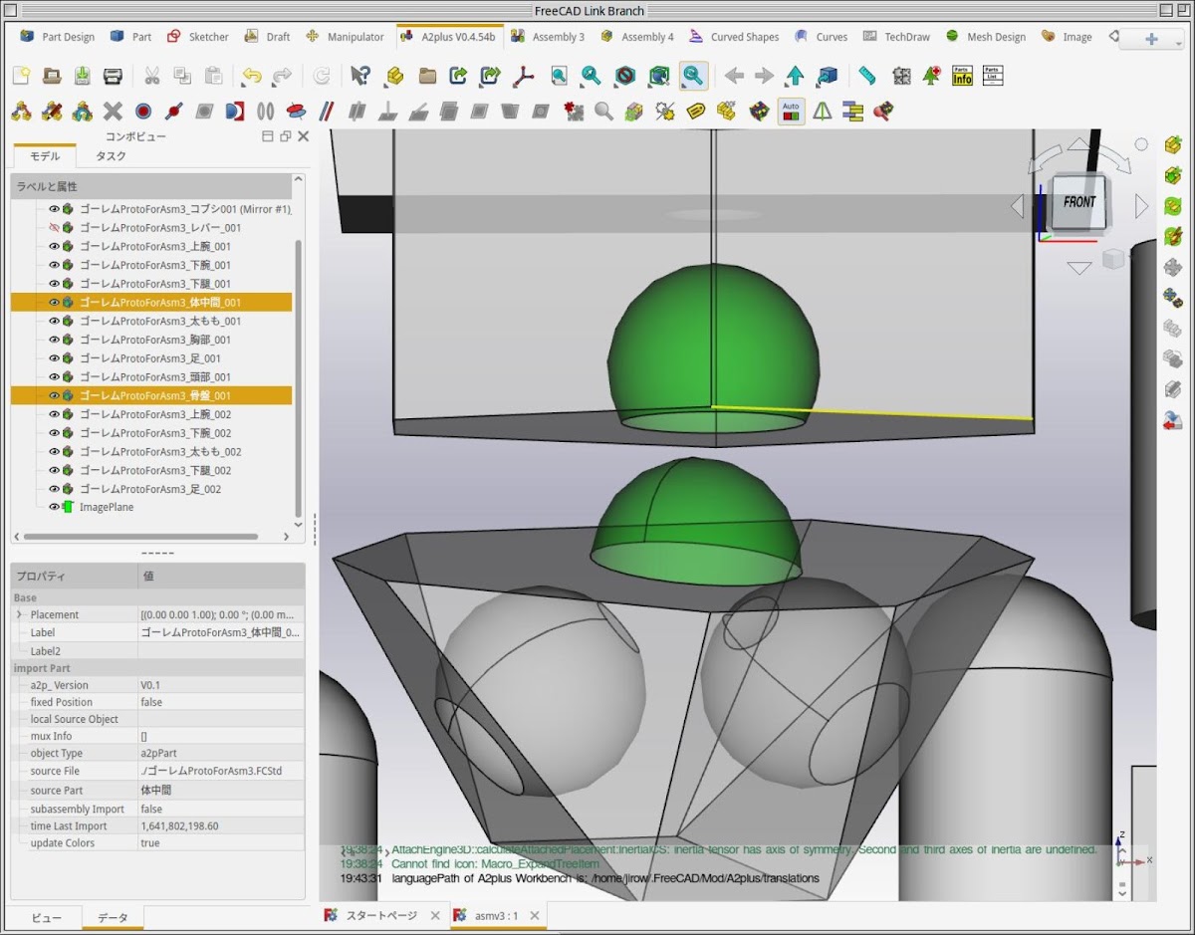Screen dimensions: 1195x935
Task: Toggle visibility of the ImagePlane item
Action: click(55, 508)
